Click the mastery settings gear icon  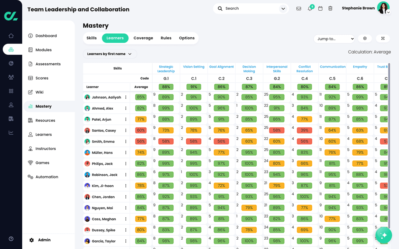(365, 38)
